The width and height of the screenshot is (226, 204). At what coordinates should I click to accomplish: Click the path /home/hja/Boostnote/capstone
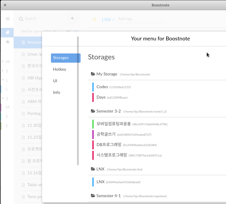point(145,196)
